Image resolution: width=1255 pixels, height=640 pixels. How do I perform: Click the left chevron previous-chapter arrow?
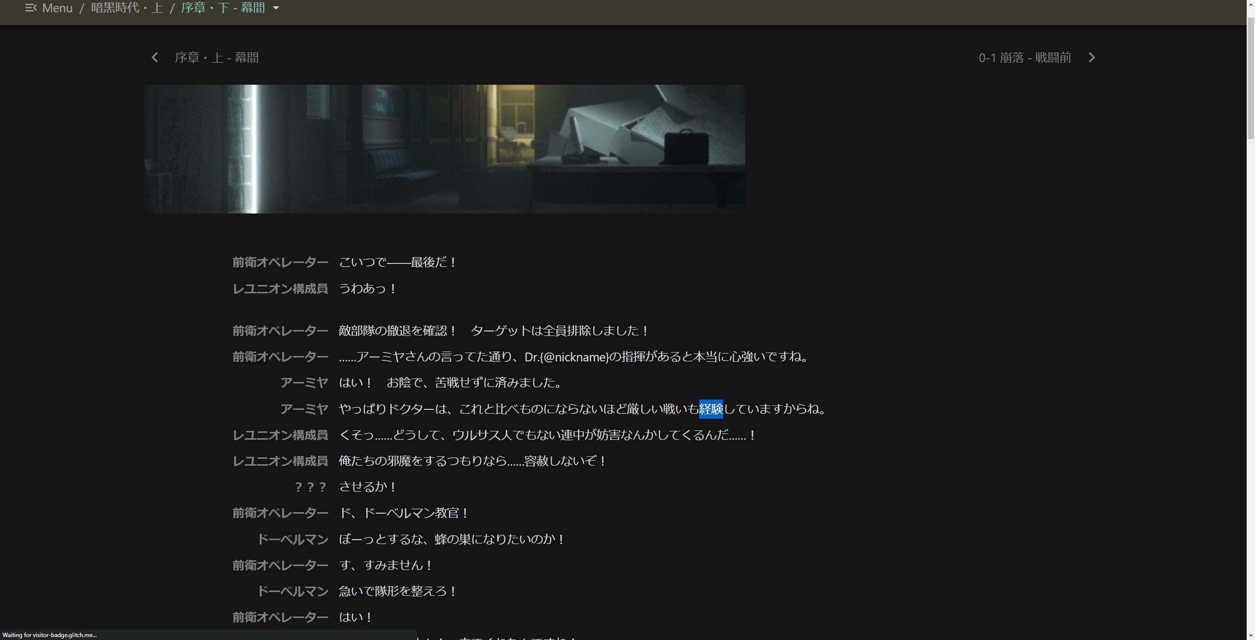(x=155, y=57)
